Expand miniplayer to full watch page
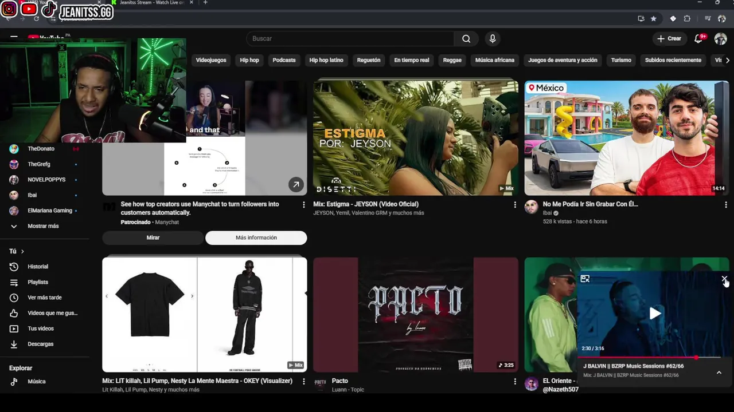Screen dimensions: 734x412 coord(585,279)
